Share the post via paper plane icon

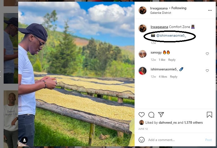[161, 115]
